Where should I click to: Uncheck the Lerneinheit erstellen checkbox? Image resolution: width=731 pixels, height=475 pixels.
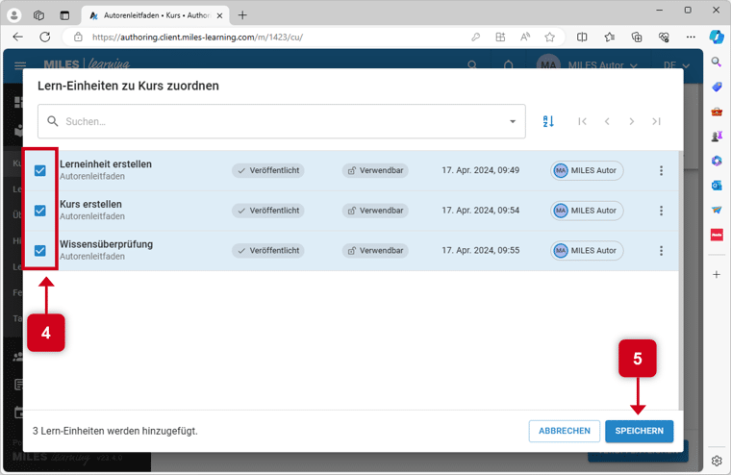tap(40, 170)
